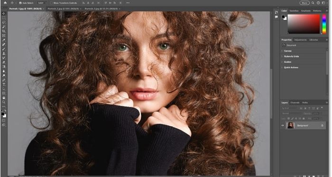
Task: Toggle Quick Mask mode
Action: (4, 120)
